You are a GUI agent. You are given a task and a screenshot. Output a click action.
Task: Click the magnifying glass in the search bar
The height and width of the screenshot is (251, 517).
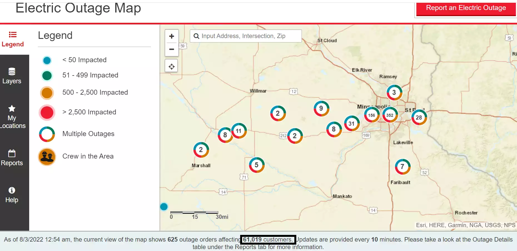197,36
